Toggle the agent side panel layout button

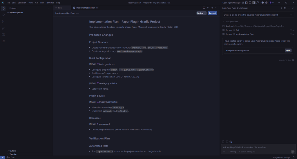click(x=254, y=3)
